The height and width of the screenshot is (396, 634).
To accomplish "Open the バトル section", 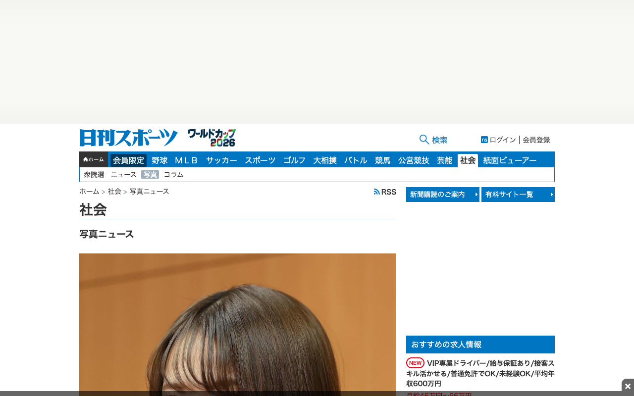I will (356, 160).
